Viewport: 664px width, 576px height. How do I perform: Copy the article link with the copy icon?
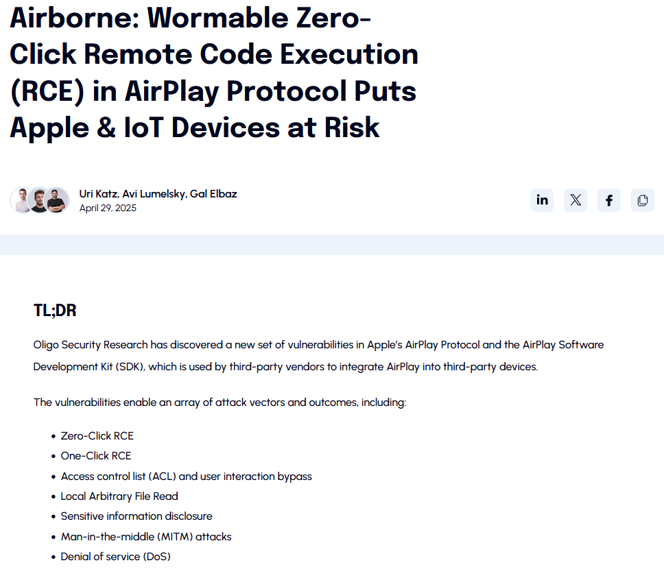pos(643,200)
